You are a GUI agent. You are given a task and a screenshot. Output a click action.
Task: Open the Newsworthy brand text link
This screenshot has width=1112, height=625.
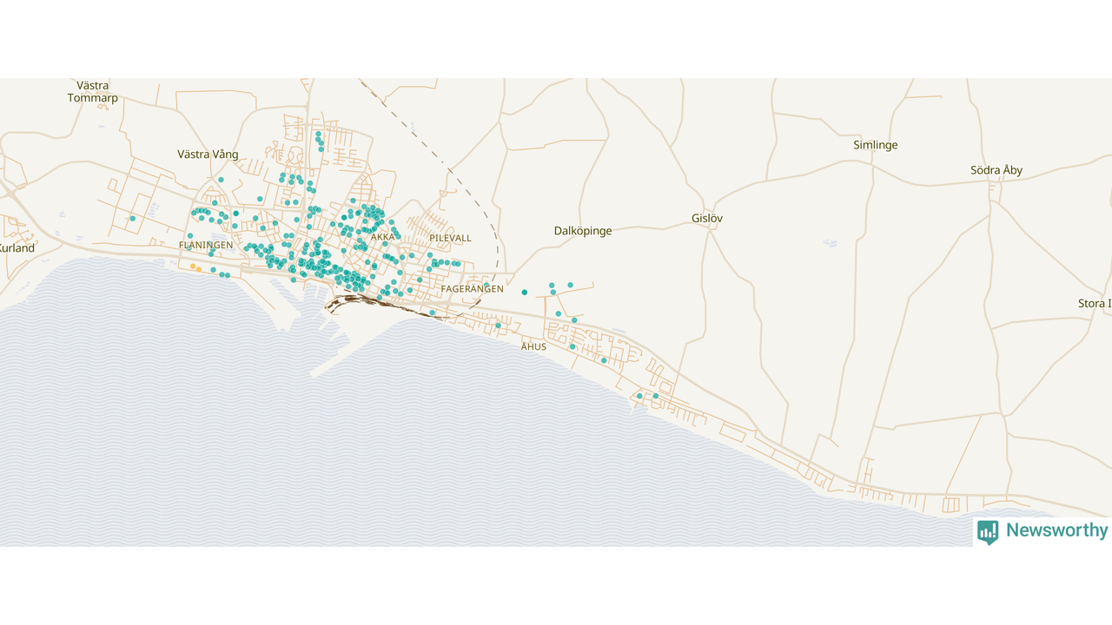point(1056,530)
